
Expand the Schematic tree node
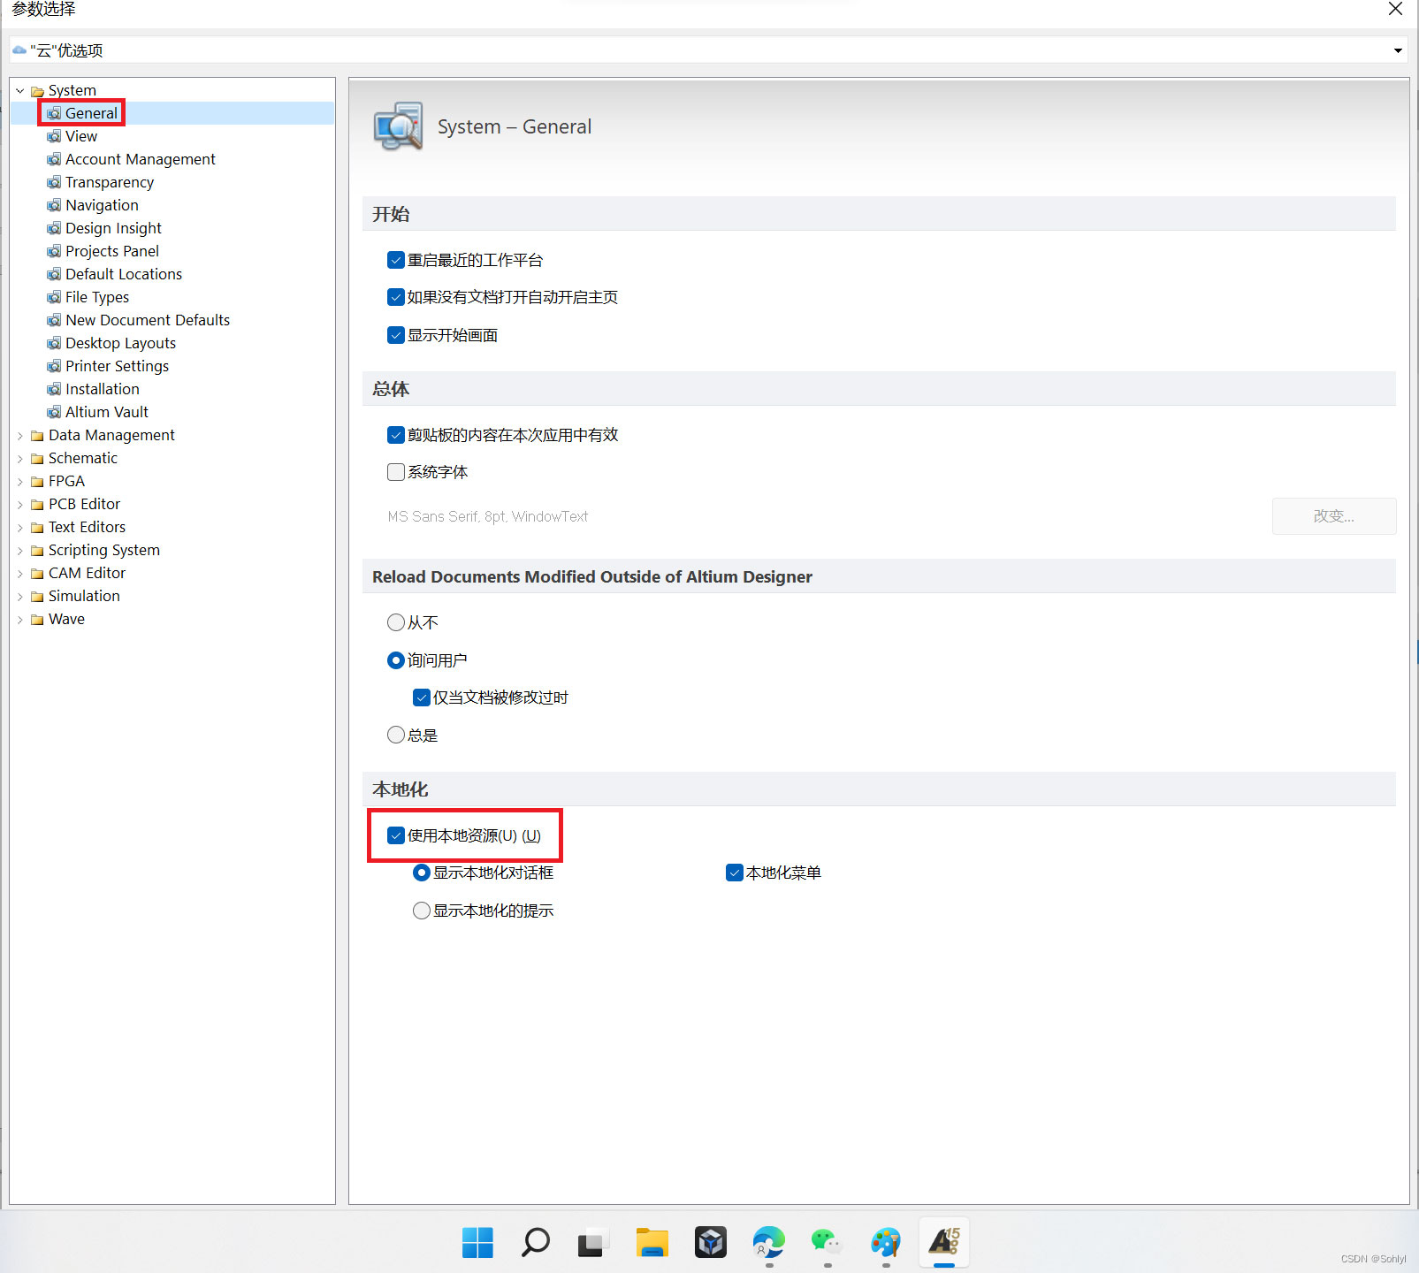click(x=20, y=459)
